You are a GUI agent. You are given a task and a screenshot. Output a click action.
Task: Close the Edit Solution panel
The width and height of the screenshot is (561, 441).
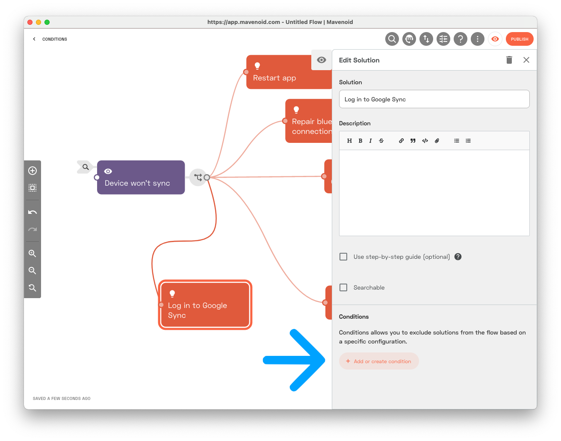click(x=526, y=60)
